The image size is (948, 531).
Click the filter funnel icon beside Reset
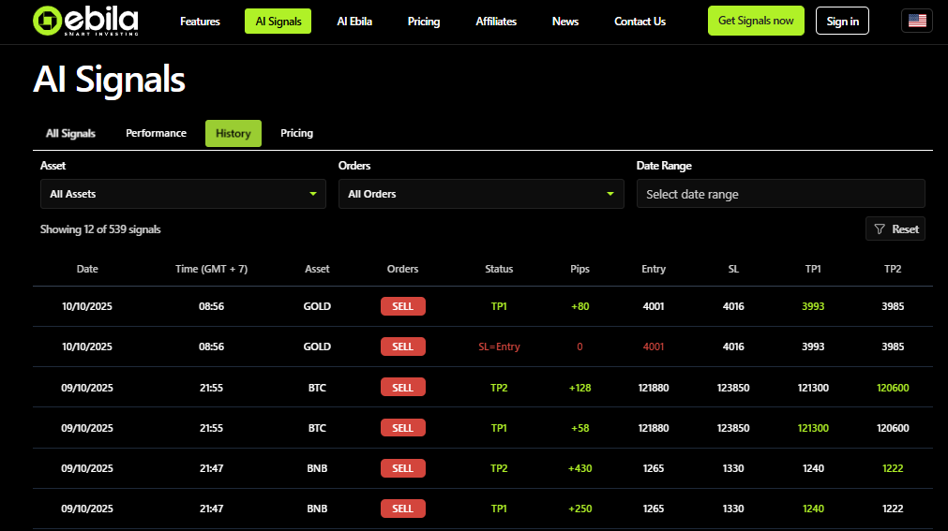click(879, 229)
